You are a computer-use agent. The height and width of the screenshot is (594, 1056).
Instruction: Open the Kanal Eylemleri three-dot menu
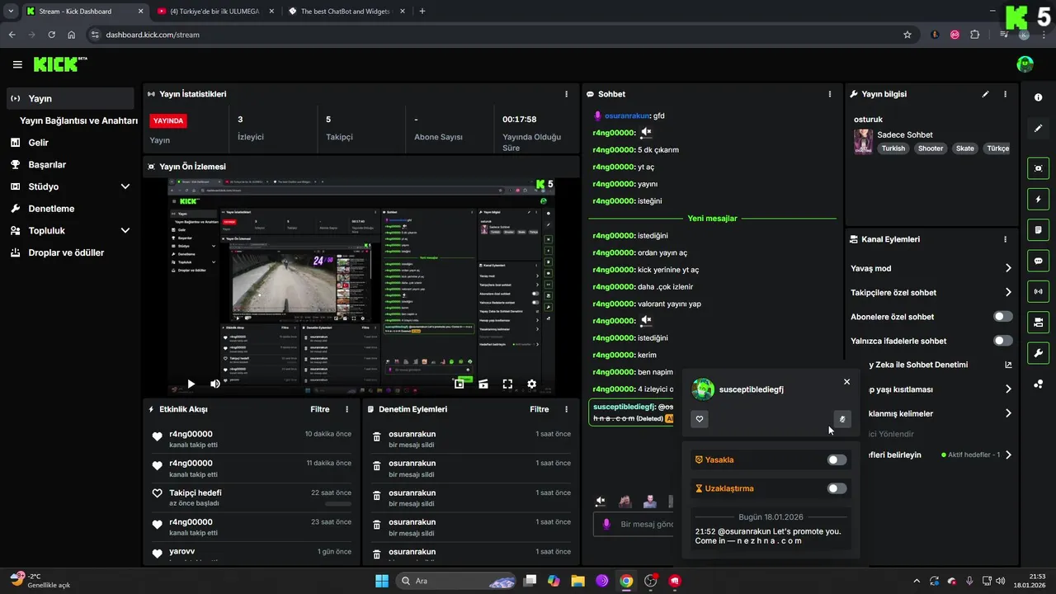point(1005,239)
